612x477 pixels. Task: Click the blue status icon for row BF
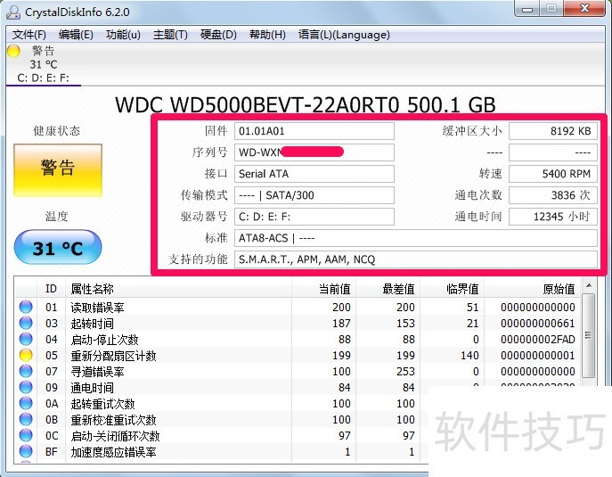(26, 451)
